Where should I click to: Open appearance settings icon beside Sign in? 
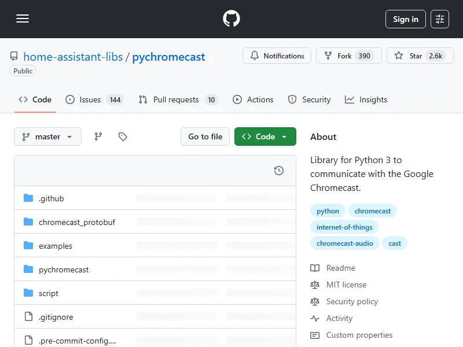440,19
